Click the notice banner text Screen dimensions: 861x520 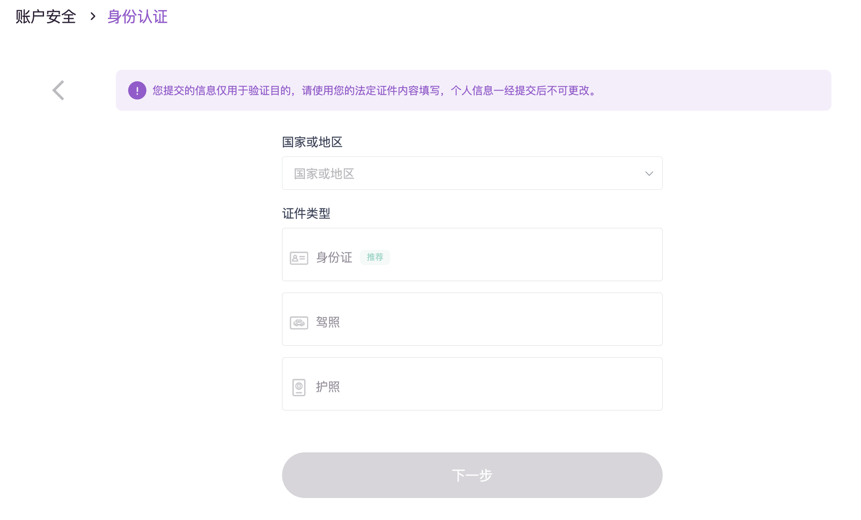pyautogui.click(x=375, y=90)
